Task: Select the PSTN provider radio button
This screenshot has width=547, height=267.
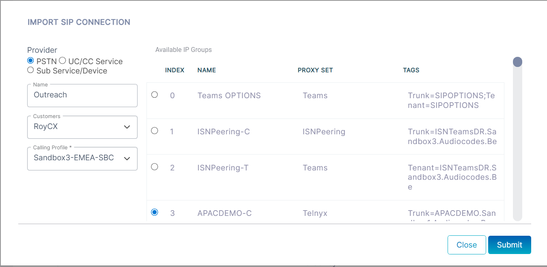Action: (x=30, y=60)
